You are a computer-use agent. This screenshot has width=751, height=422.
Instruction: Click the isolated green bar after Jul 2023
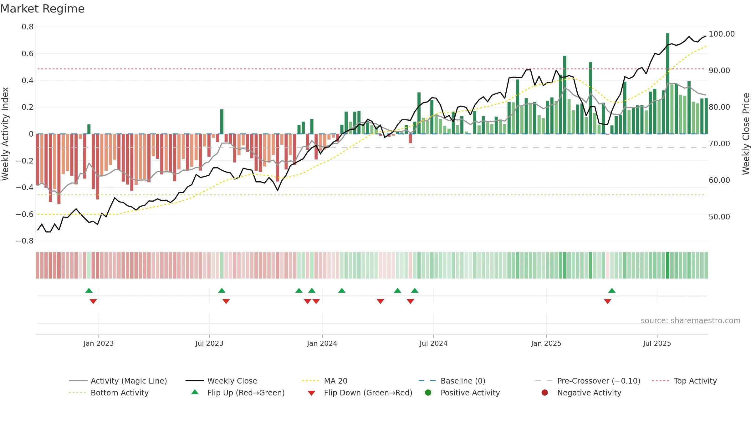(222, 122)
